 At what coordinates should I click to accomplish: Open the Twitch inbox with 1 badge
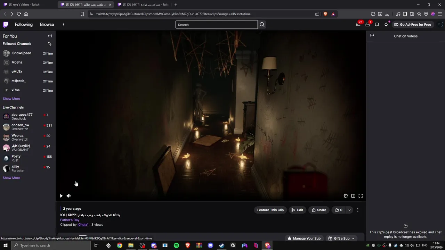367,25
